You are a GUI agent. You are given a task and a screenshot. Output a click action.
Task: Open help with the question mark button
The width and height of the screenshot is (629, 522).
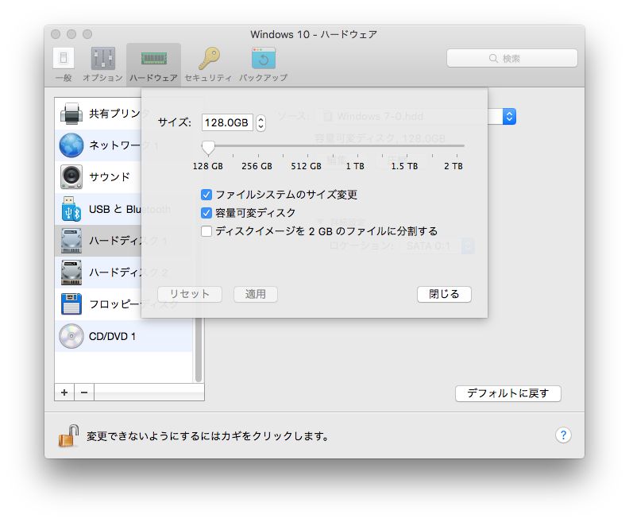(x=563, y=435)
